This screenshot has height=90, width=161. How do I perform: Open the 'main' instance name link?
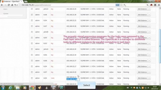click(53, 78)
